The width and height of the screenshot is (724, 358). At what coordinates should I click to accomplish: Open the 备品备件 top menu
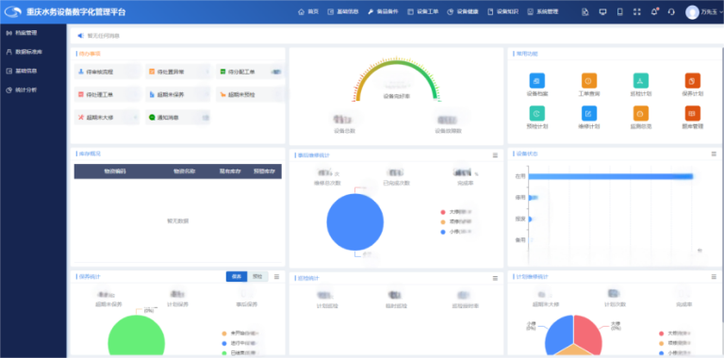[383, 11]
